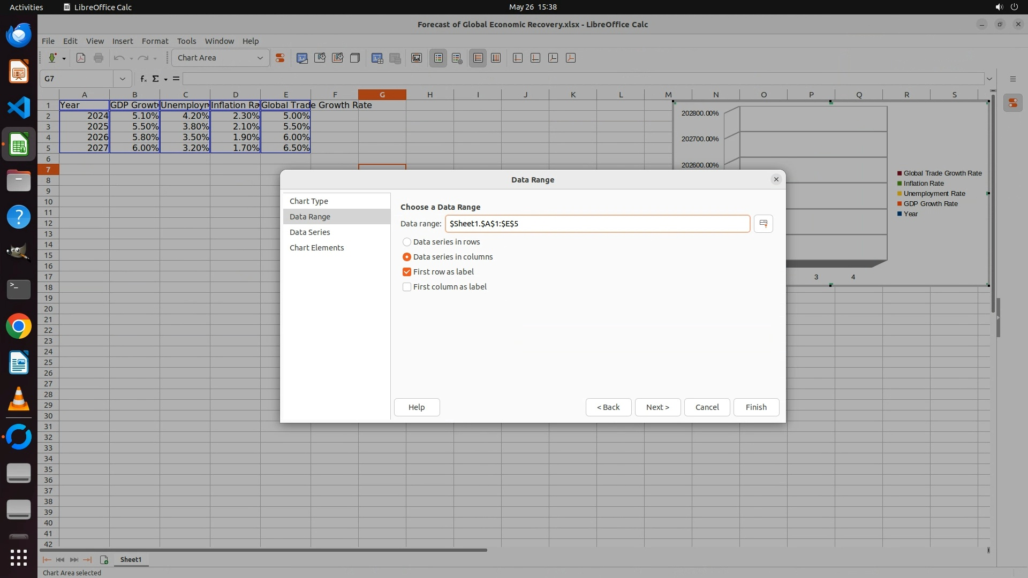Click the Chart Type toolbar icon
The height and width of the screenshot is (578, 1028).
tap(302, 58)
